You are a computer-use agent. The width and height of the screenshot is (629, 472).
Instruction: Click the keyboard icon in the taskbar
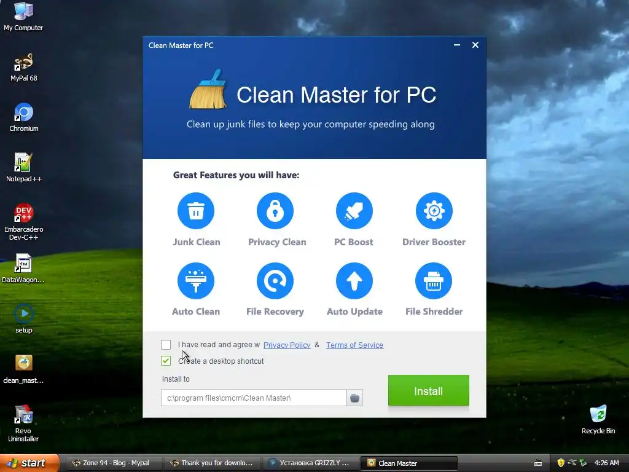point(538,463)
